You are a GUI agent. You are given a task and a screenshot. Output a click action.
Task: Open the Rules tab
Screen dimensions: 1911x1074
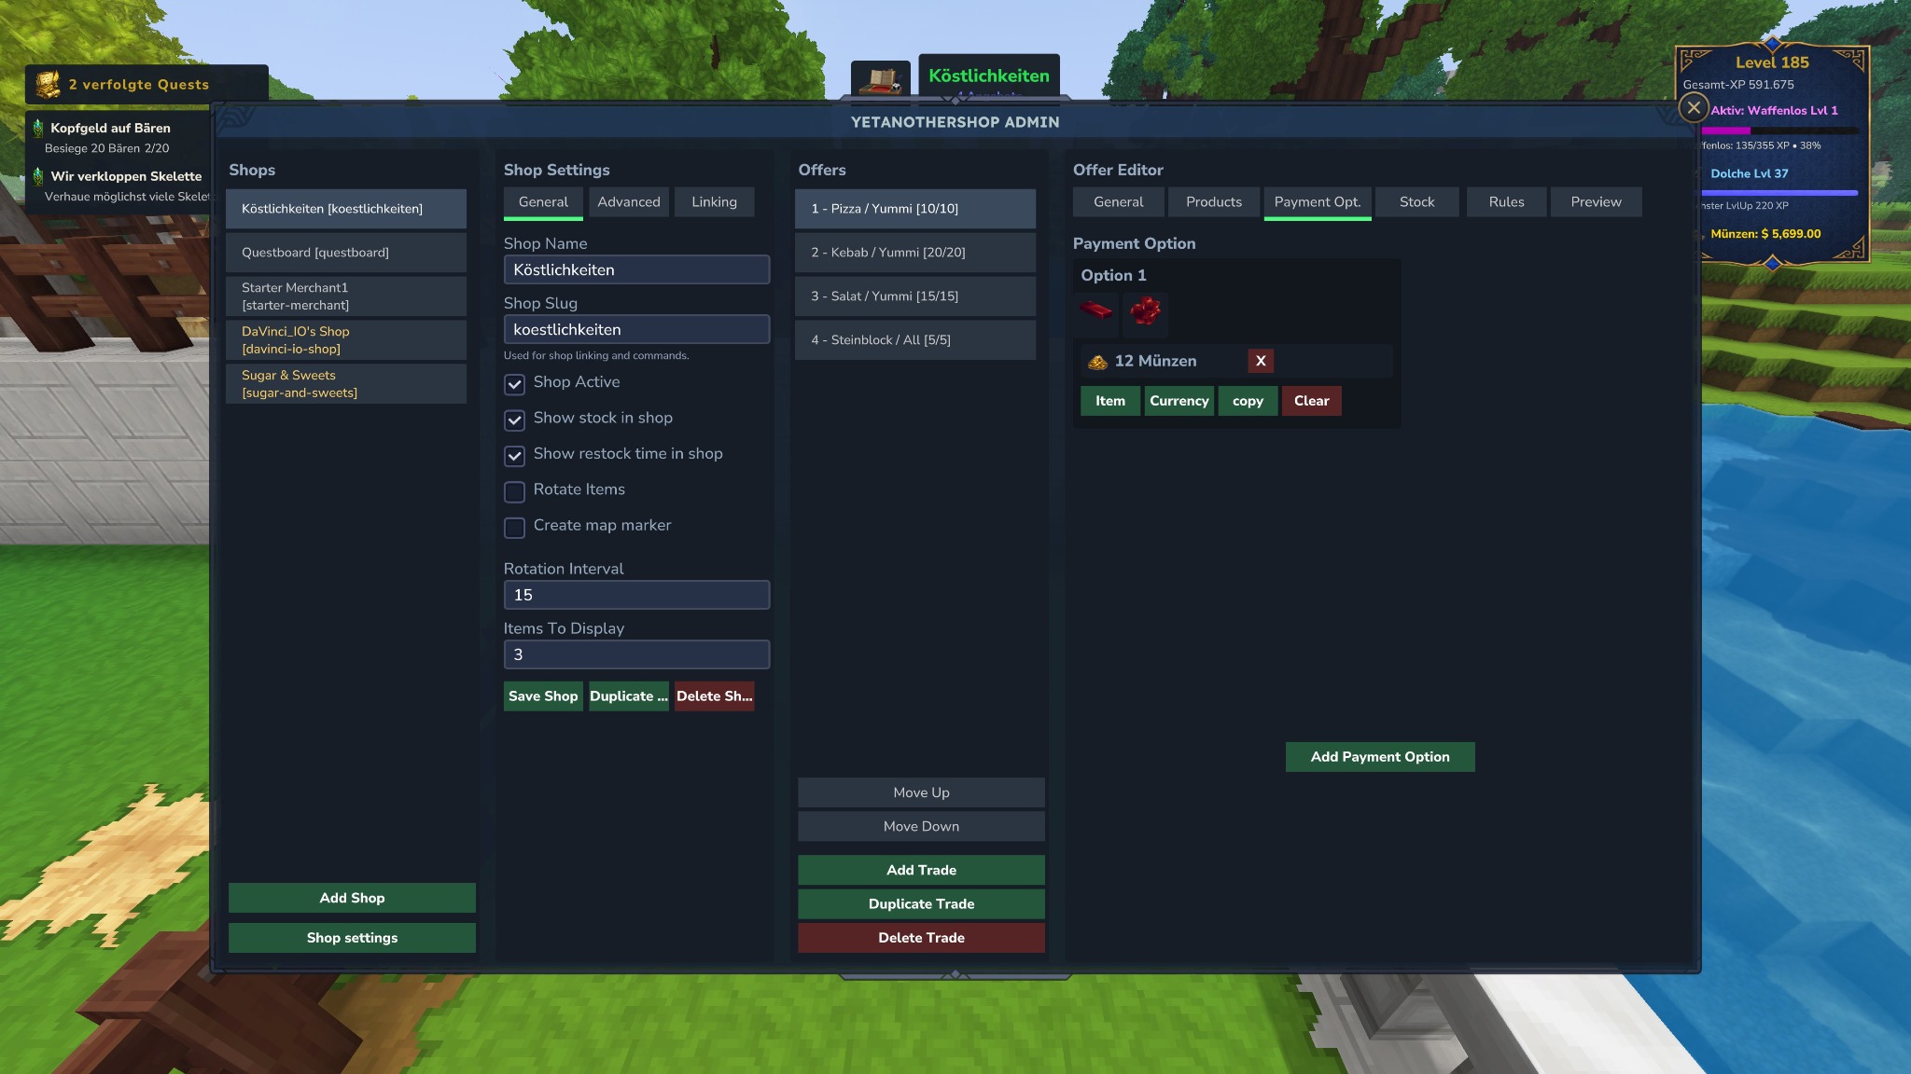[x=1506, y=202]
